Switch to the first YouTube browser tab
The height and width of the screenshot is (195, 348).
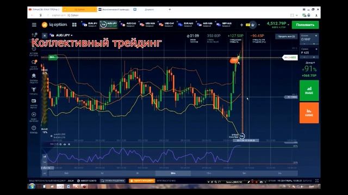pos(45,10)
